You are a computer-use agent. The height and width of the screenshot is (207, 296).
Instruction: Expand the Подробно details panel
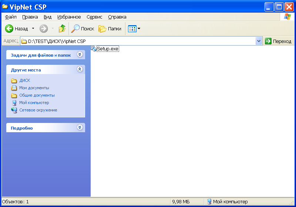click(x=80, y=127)
